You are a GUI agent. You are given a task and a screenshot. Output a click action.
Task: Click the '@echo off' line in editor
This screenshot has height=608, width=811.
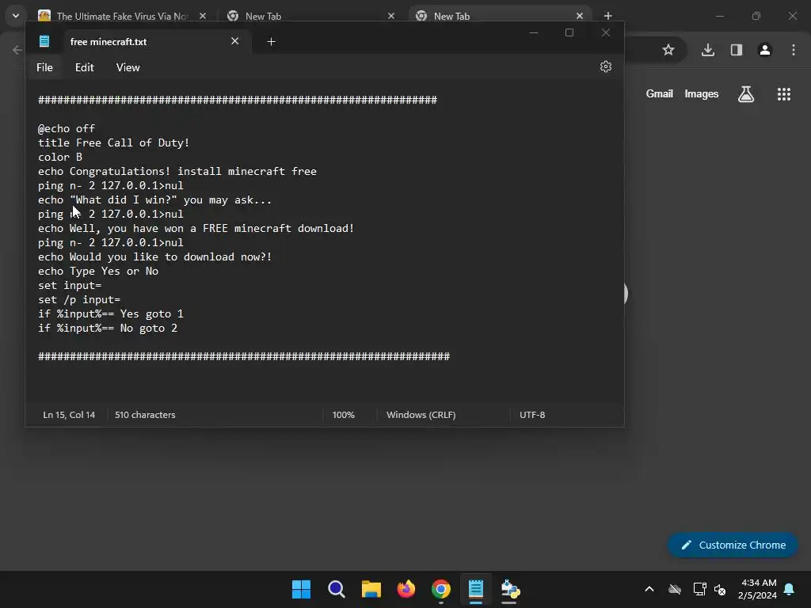point(67,128)
